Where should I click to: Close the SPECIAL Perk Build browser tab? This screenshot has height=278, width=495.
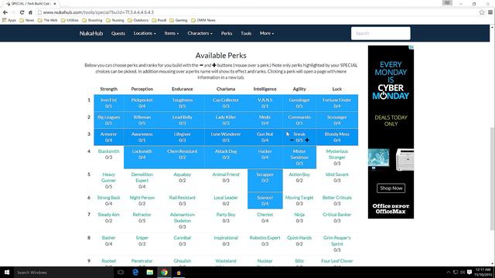click(x=55, y=3)
